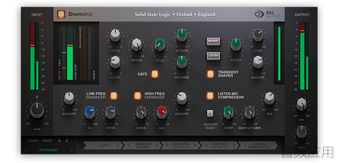339x163 pixels.
Task: Click the MAKEUP GAIN knob
Action: coord(250,112)
